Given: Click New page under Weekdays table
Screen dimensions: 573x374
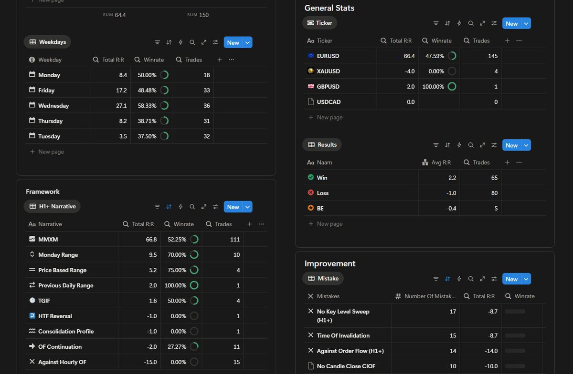Looking at the screenshot, I should click(47, 152).
